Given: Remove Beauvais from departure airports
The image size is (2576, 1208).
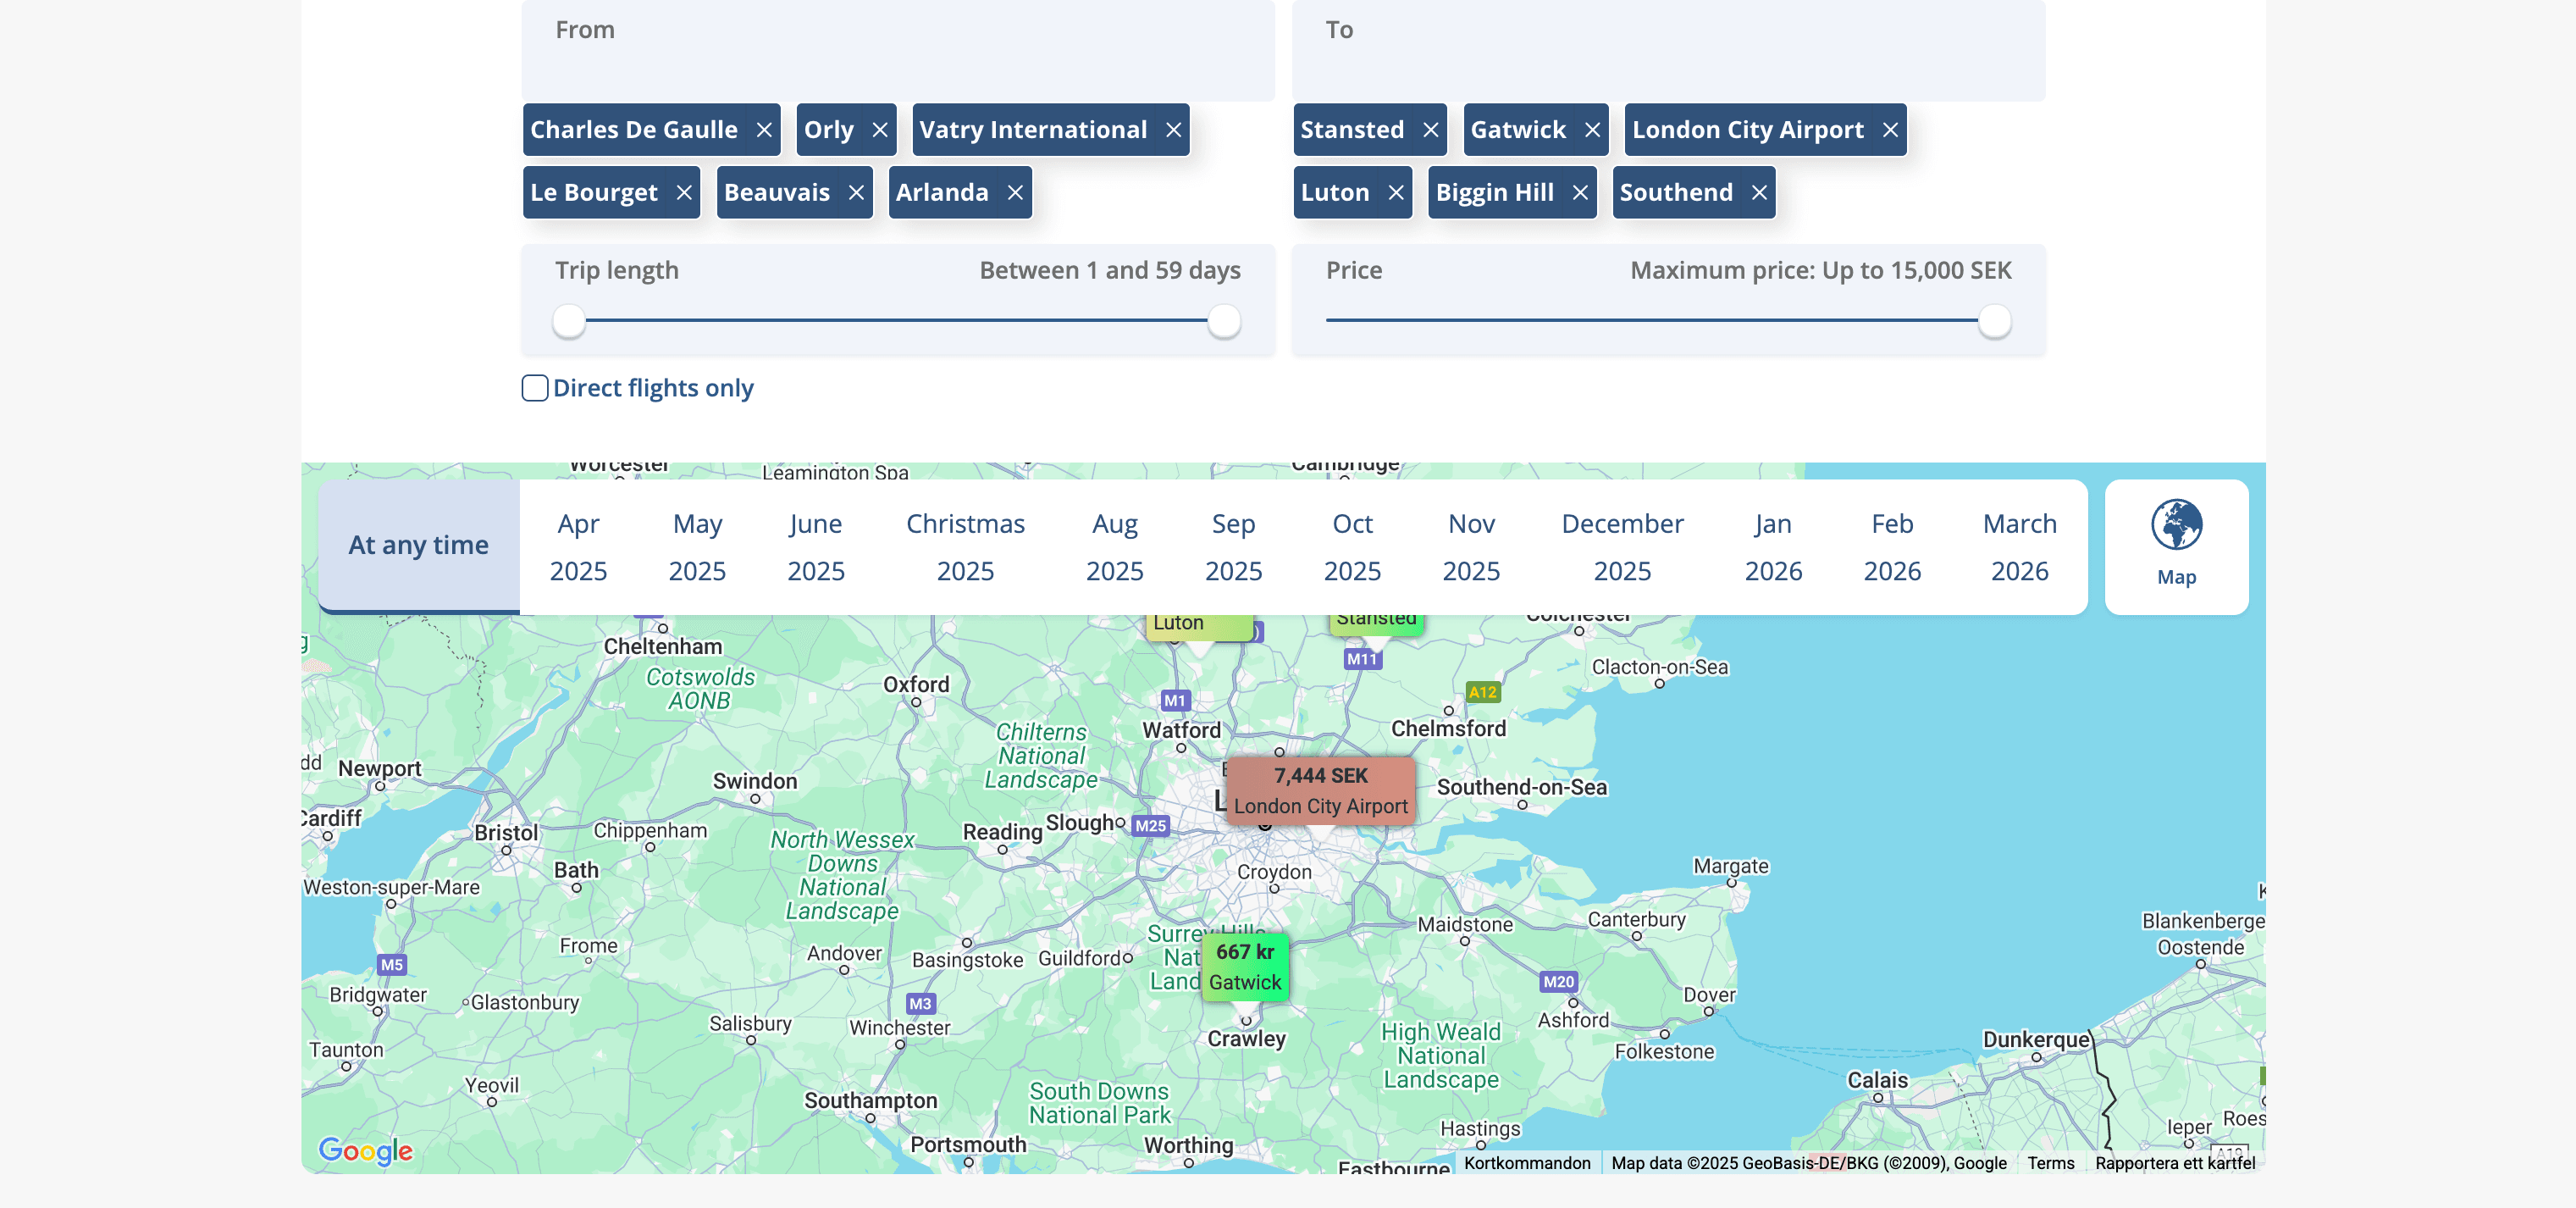Looking at the screenshot, I should pos(856,193).
